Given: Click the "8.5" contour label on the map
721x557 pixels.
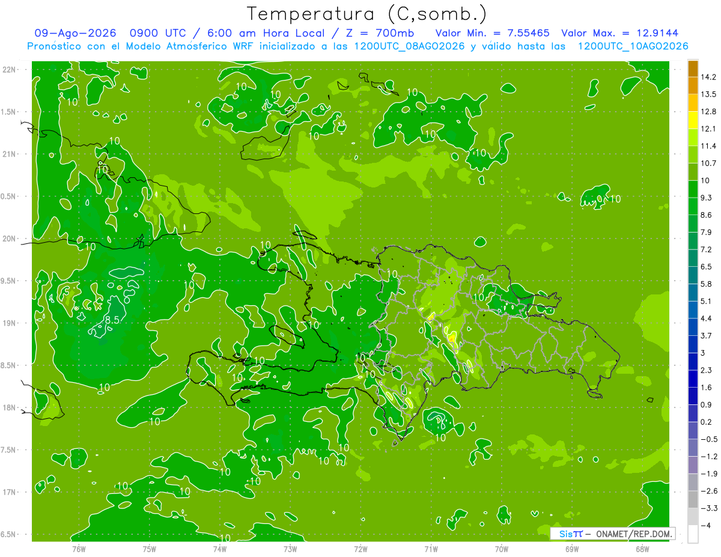Looking at the screenshot, I should (111, 320).
